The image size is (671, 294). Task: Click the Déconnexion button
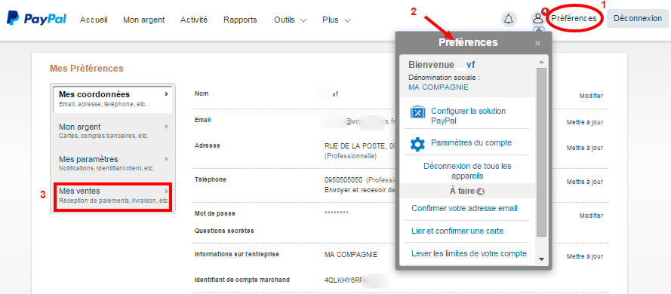pyautogui.click(x=637, y=18)
